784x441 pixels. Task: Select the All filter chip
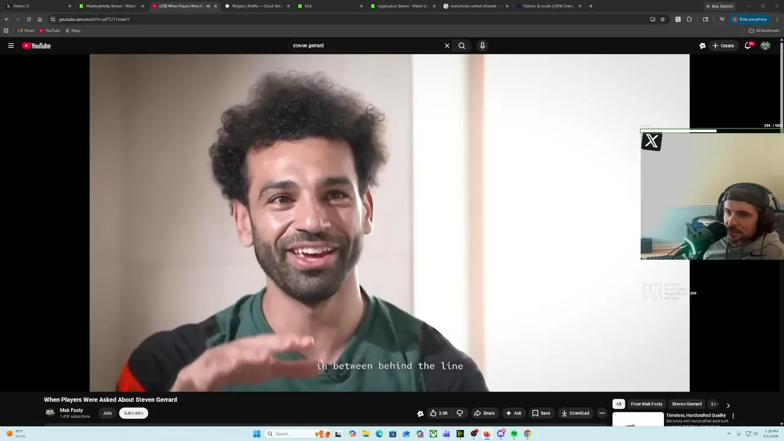pos(619,404)
